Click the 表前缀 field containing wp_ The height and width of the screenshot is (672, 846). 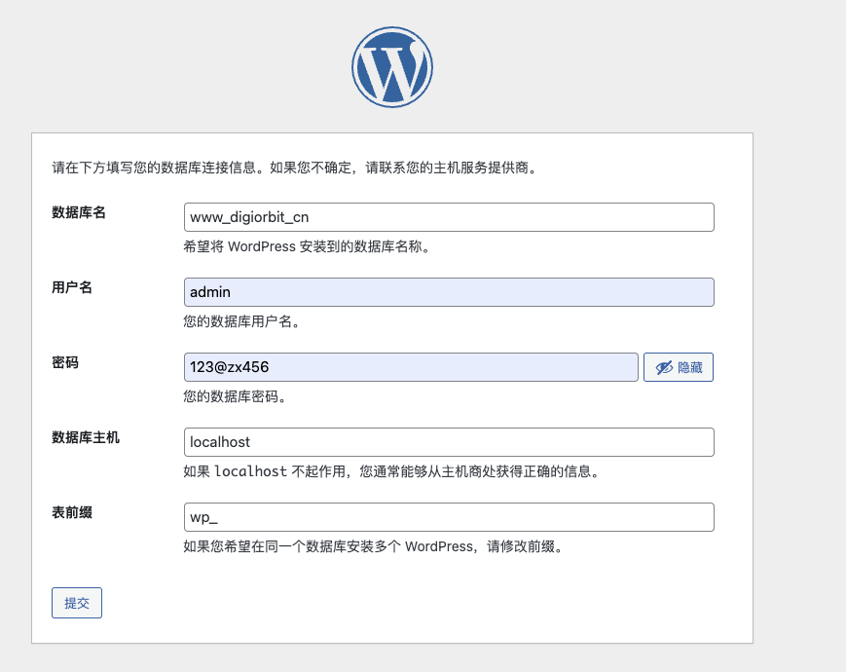pos(449,517)
